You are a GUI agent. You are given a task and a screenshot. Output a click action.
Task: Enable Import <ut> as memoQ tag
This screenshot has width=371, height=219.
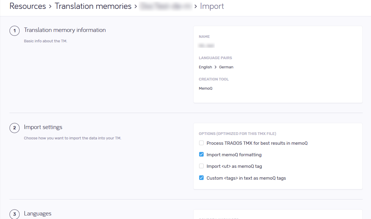pyautogui.click(x=202, y=166)
